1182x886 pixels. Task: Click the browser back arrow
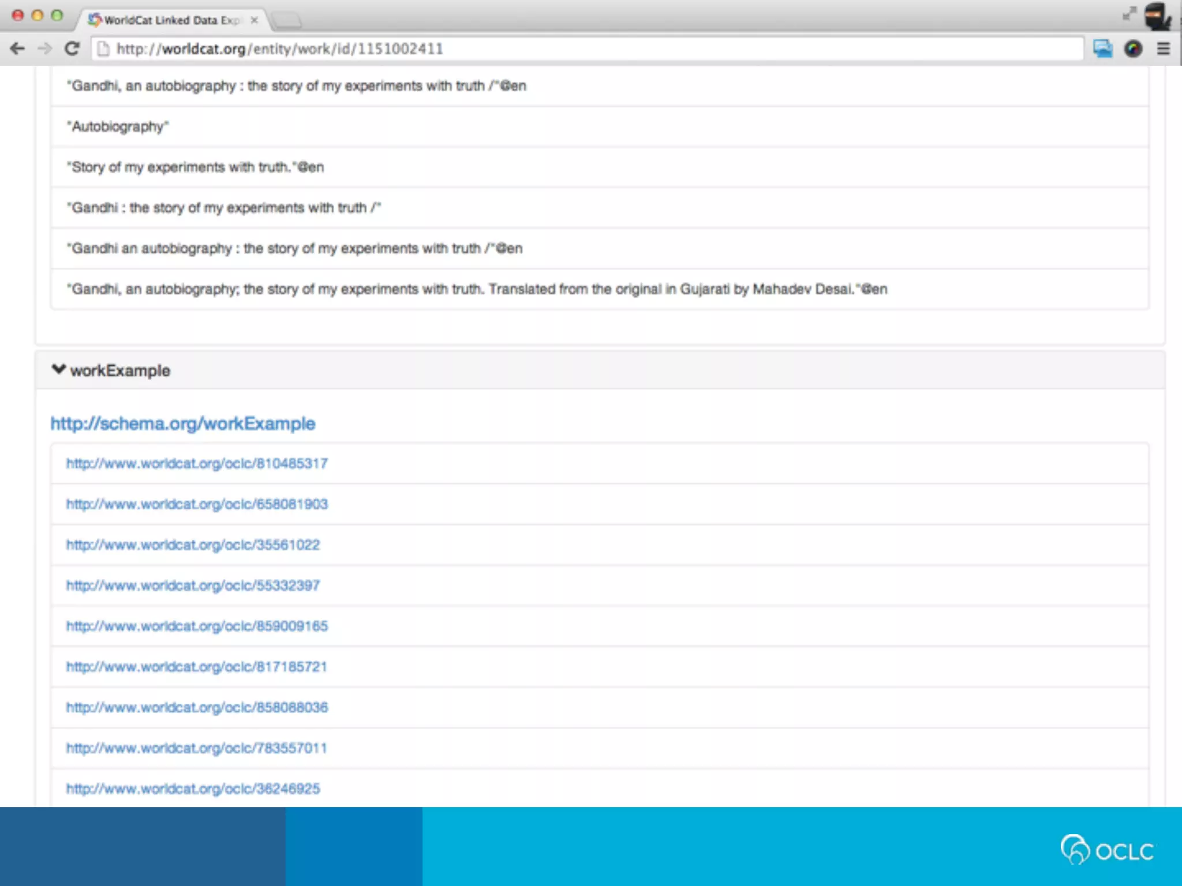[x=17, y=49]
